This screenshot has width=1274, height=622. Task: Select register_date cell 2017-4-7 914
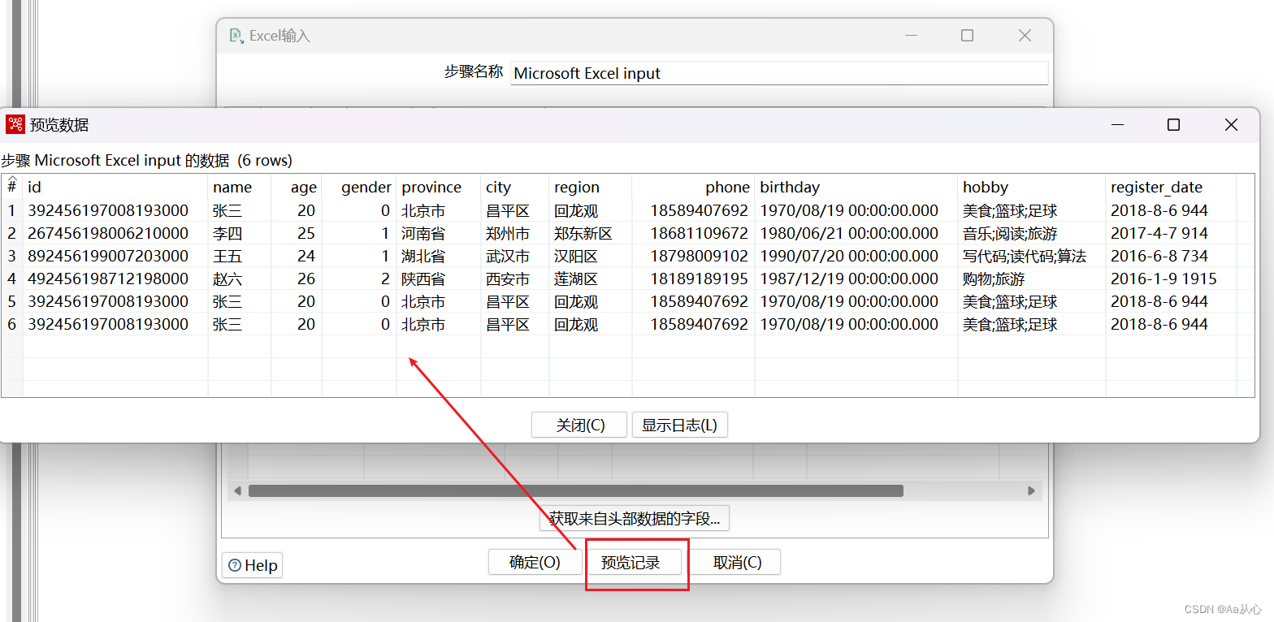point(1171,233)
